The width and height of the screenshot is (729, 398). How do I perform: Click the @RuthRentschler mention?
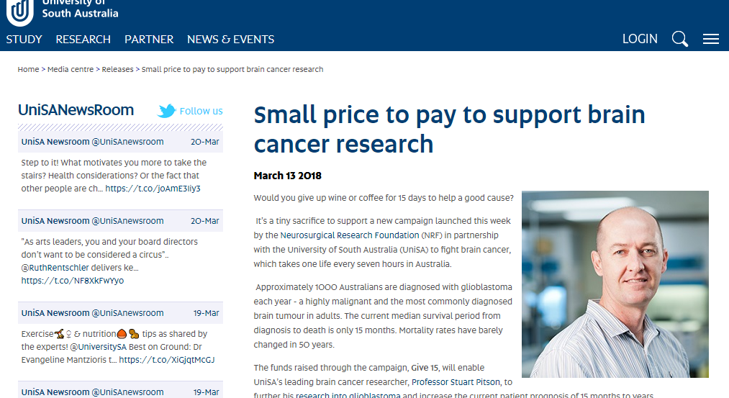(55, 267)
